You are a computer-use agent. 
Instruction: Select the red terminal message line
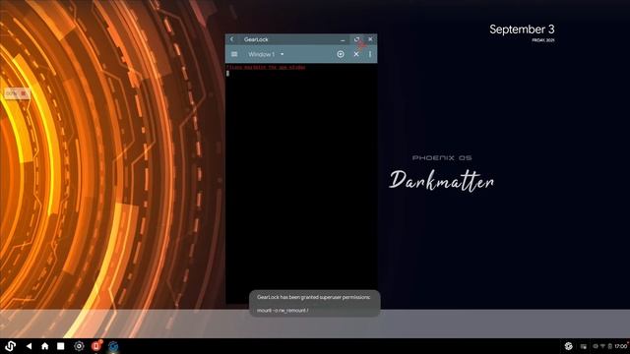266,68
